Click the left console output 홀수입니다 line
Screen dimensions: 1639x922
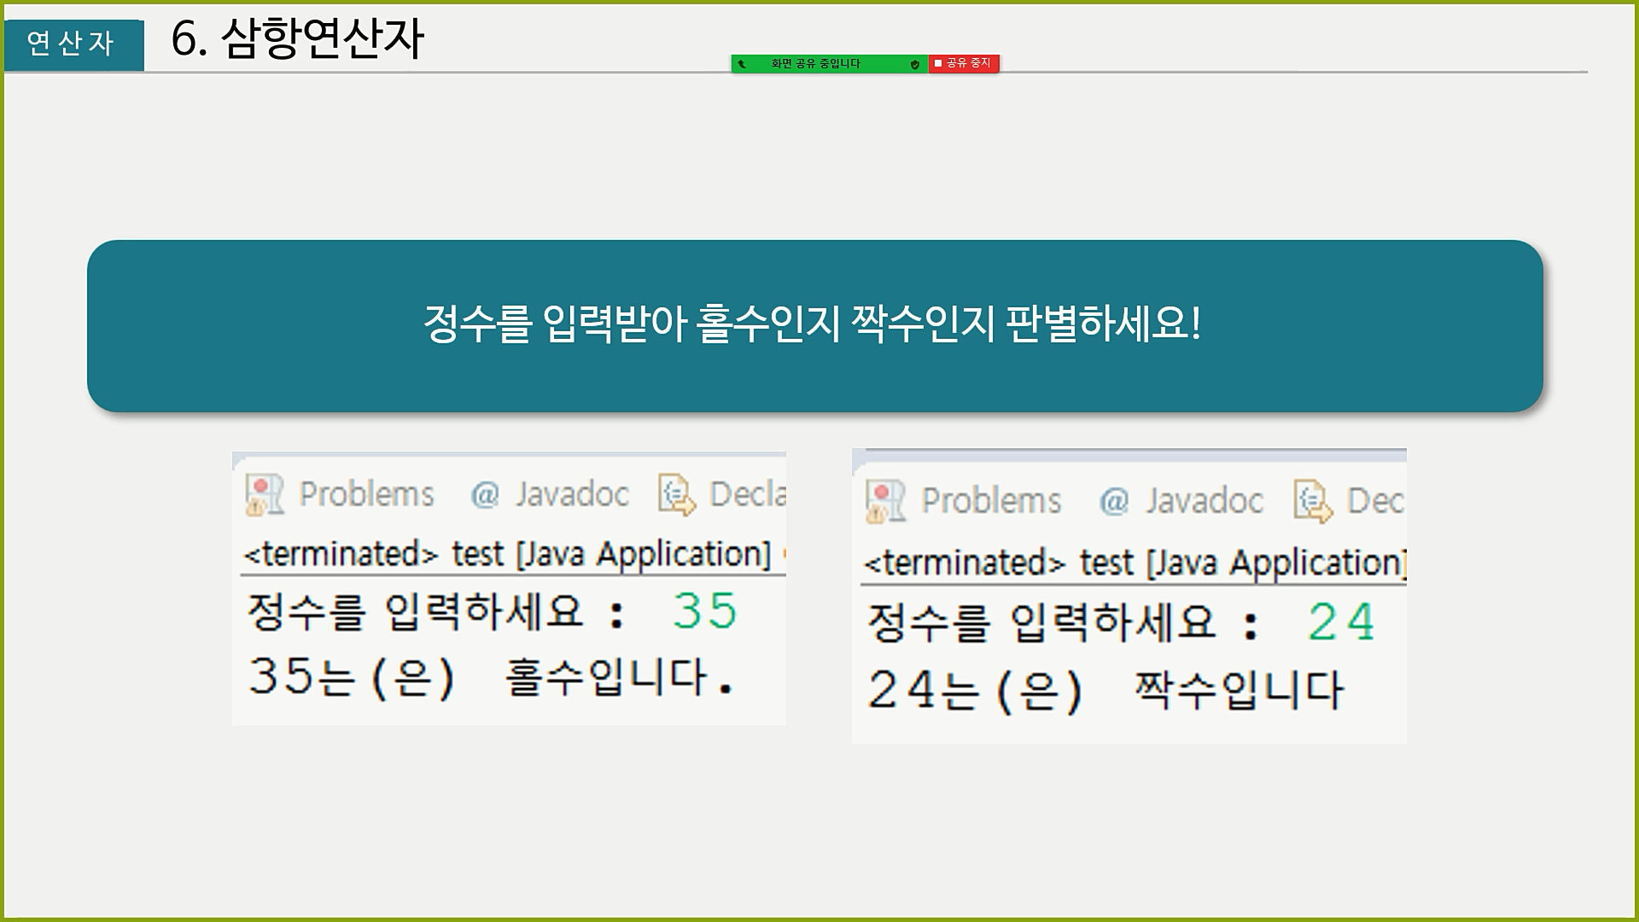tap(490, 678)
